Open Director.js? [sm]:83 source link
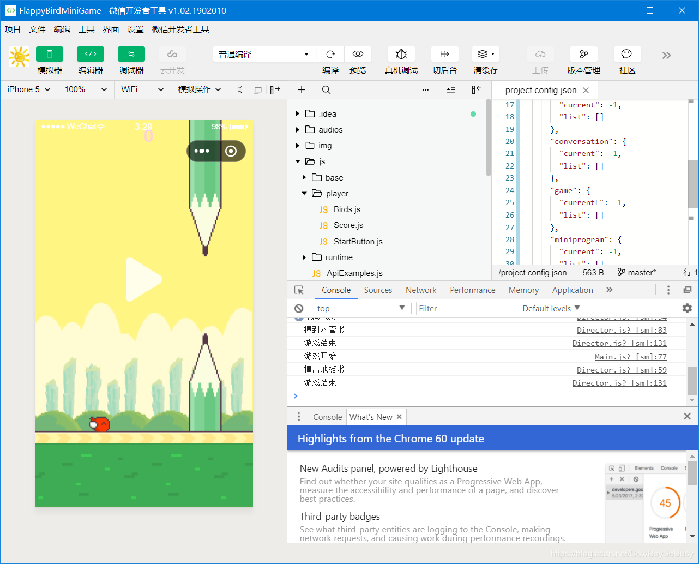Screen dimensions: 699x564 click(x=622, y=330)
